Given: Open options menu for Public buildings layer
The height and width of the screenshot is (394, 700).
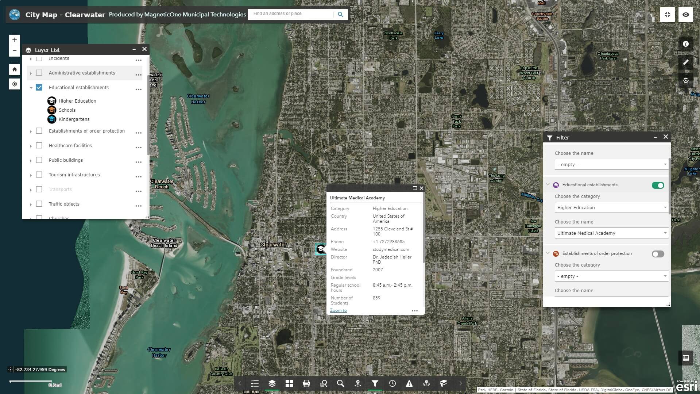Looking at the screenshot, I should tap(138, 162).
